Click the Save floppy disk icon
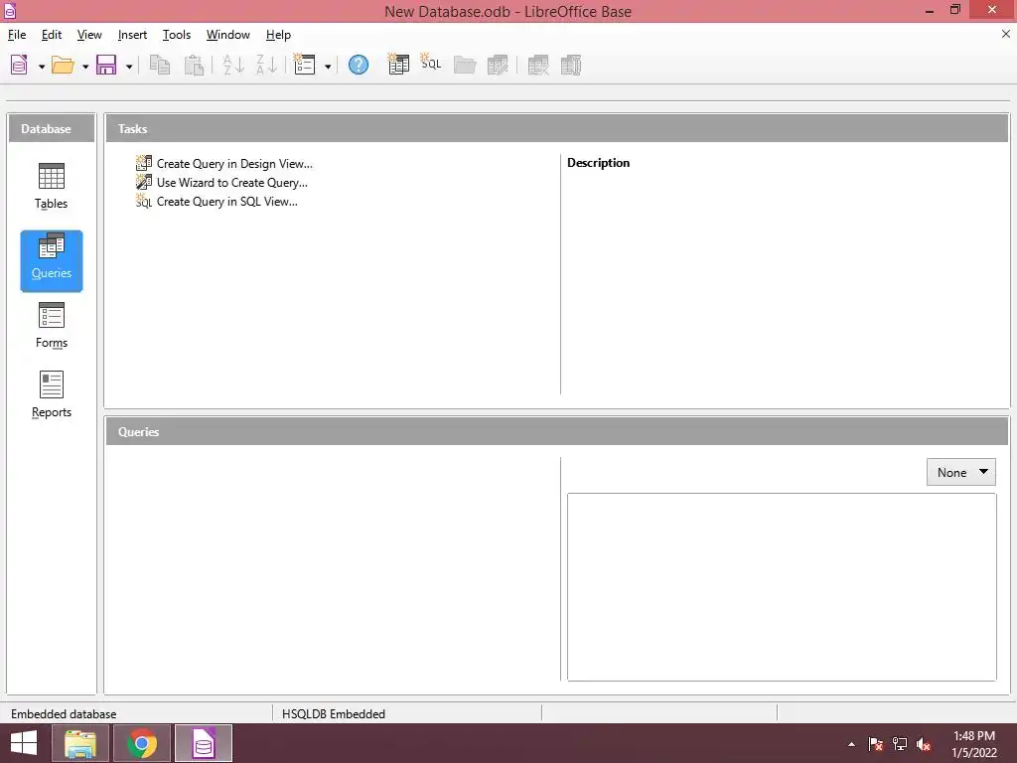 [106, 65]
